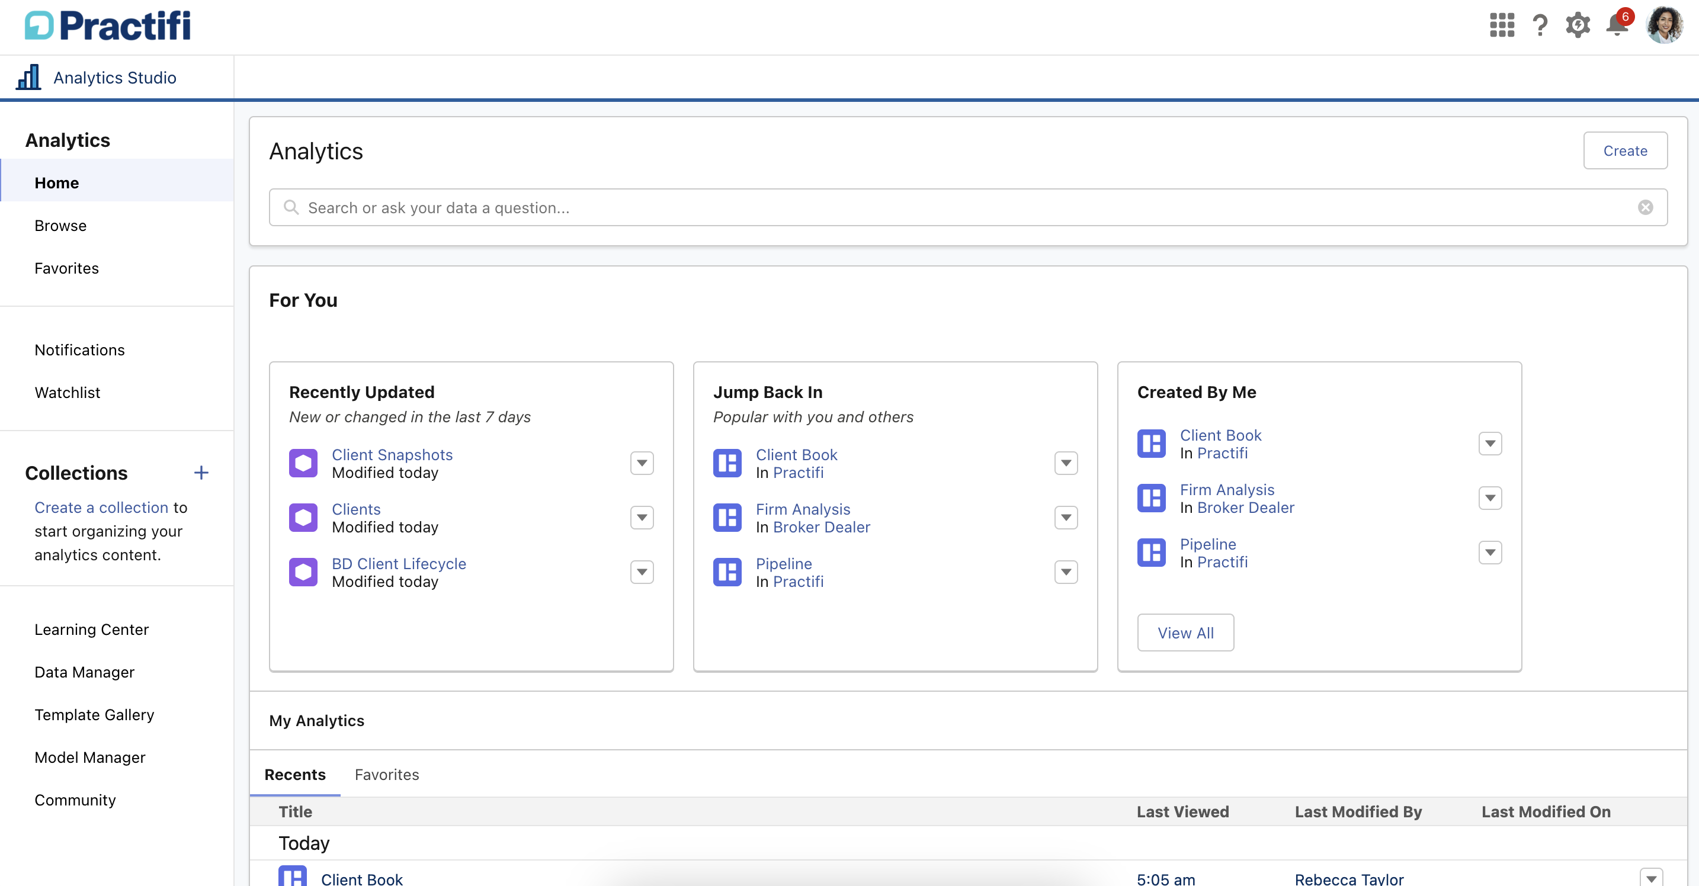Open Rebecca Taylor link in Recents
The height and width of the screenshot is (886, 1699).
click(x=1349, y=878)
